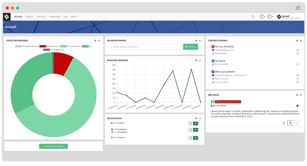Open the first user avatar dropdown
Viewport: 307px width, 166px height.
click(262, 17)
